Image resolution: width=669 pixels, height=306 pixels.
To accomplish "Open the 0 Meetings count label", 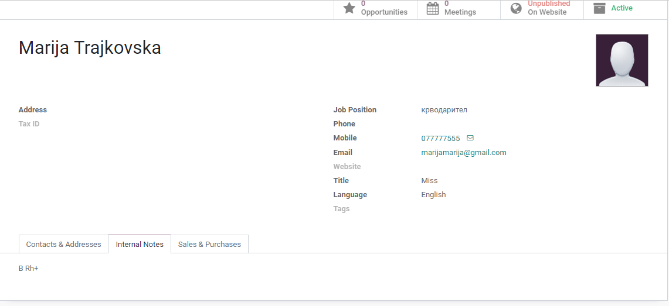I will pos(460,8).
